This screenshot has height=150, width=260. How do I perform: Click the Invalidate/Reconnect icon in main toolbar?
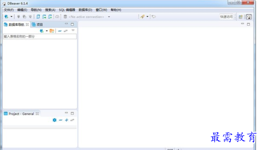click(24, 17)
